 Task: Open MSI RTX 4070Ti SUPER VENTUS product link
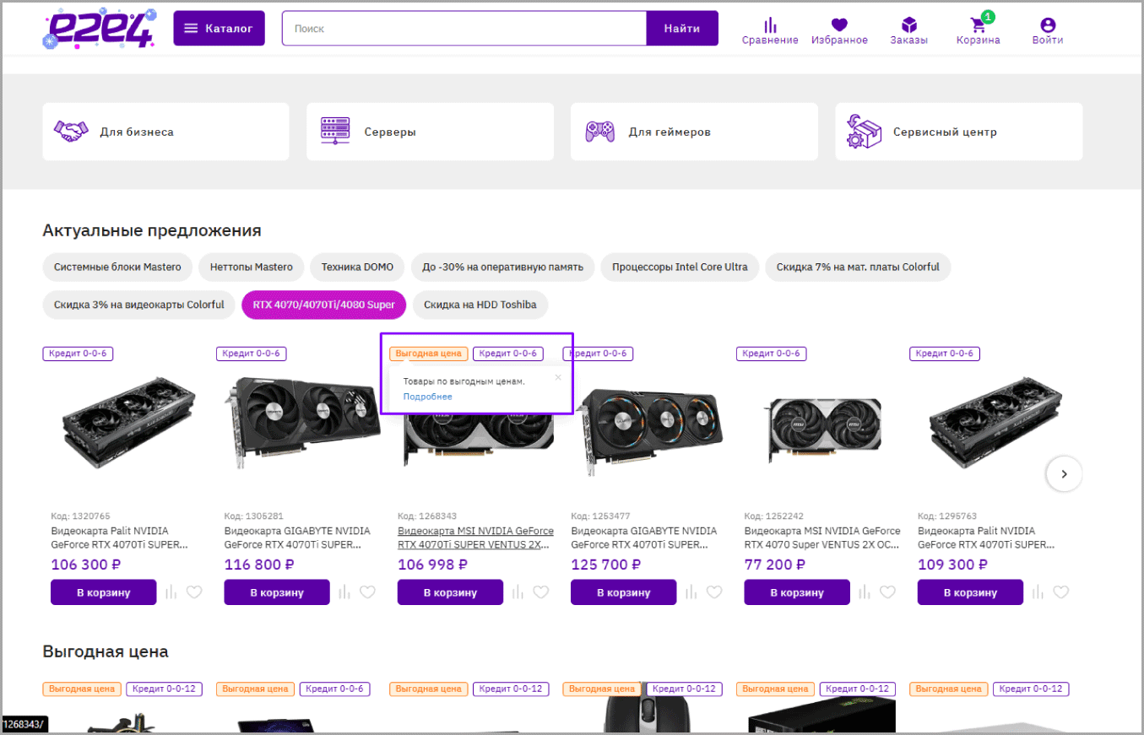coord(475,538)
